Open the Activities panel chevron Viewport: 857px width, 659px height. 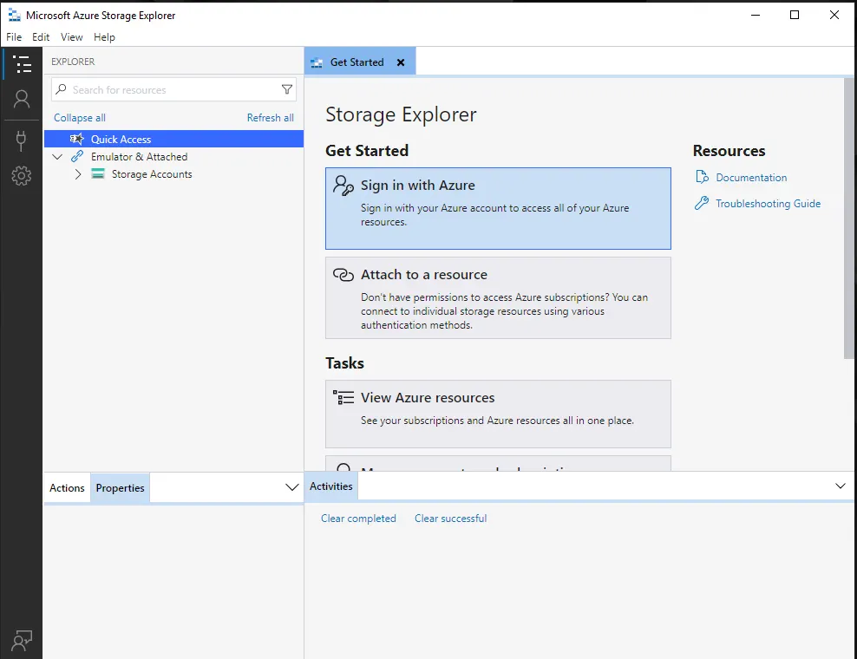[839, 486]
